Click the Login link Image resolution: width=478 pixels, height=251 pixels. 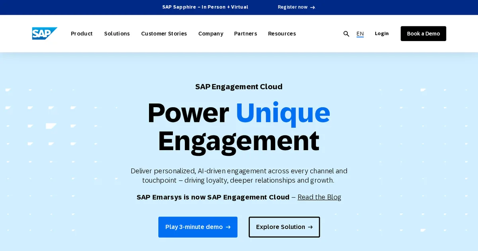point(382,33)
